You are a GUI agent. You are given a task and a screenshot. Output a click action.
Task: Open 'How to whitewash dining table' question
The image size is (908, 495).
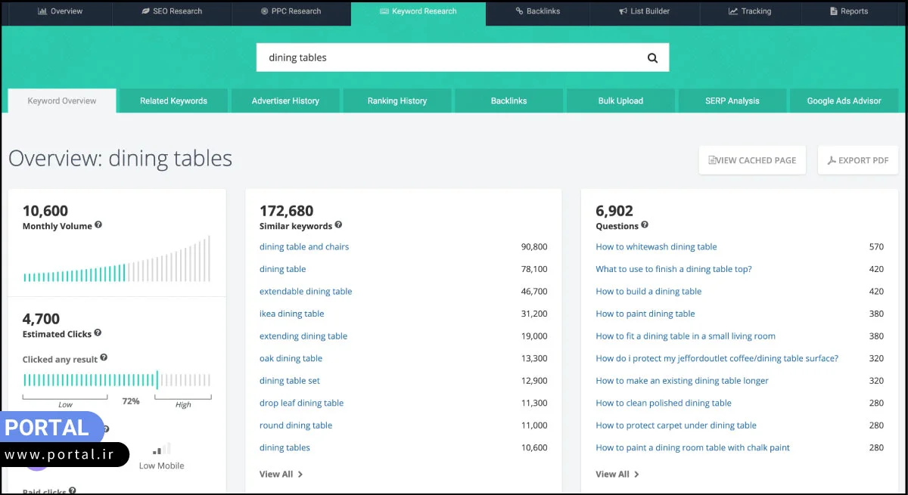tap(656, 246)
